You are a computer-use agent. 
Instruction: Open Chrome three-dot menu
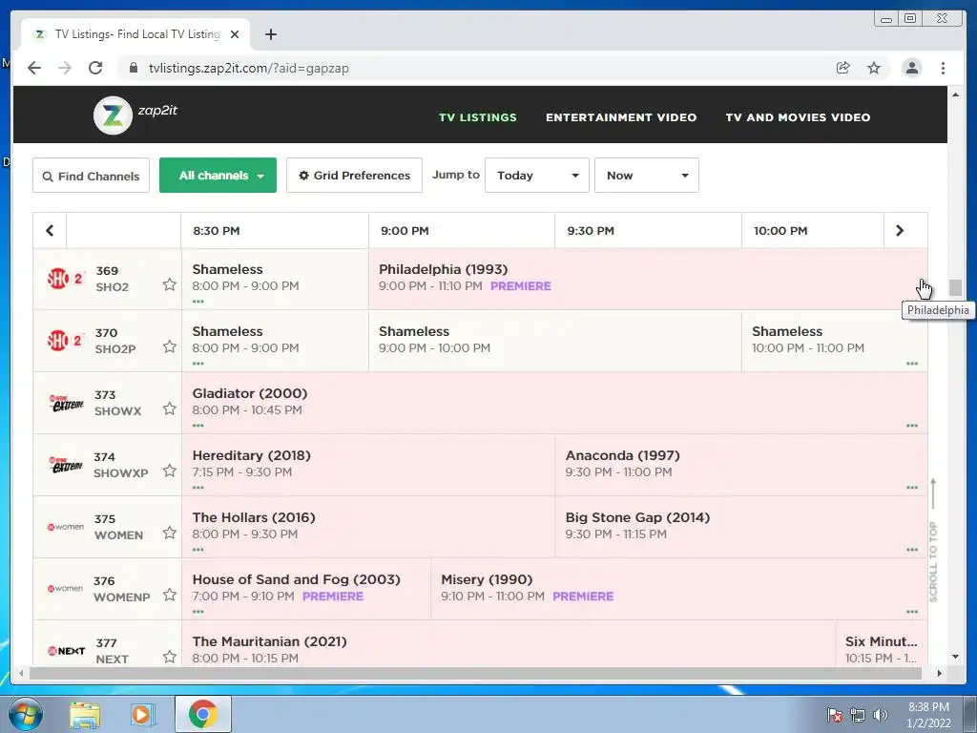tap(943, 68)
